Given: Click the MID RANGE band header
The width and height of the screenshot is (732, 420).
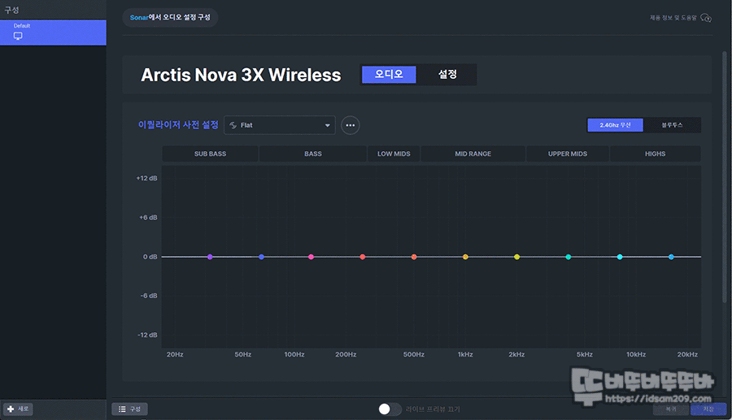Looking at the screenshot, I should coord(473,154).
